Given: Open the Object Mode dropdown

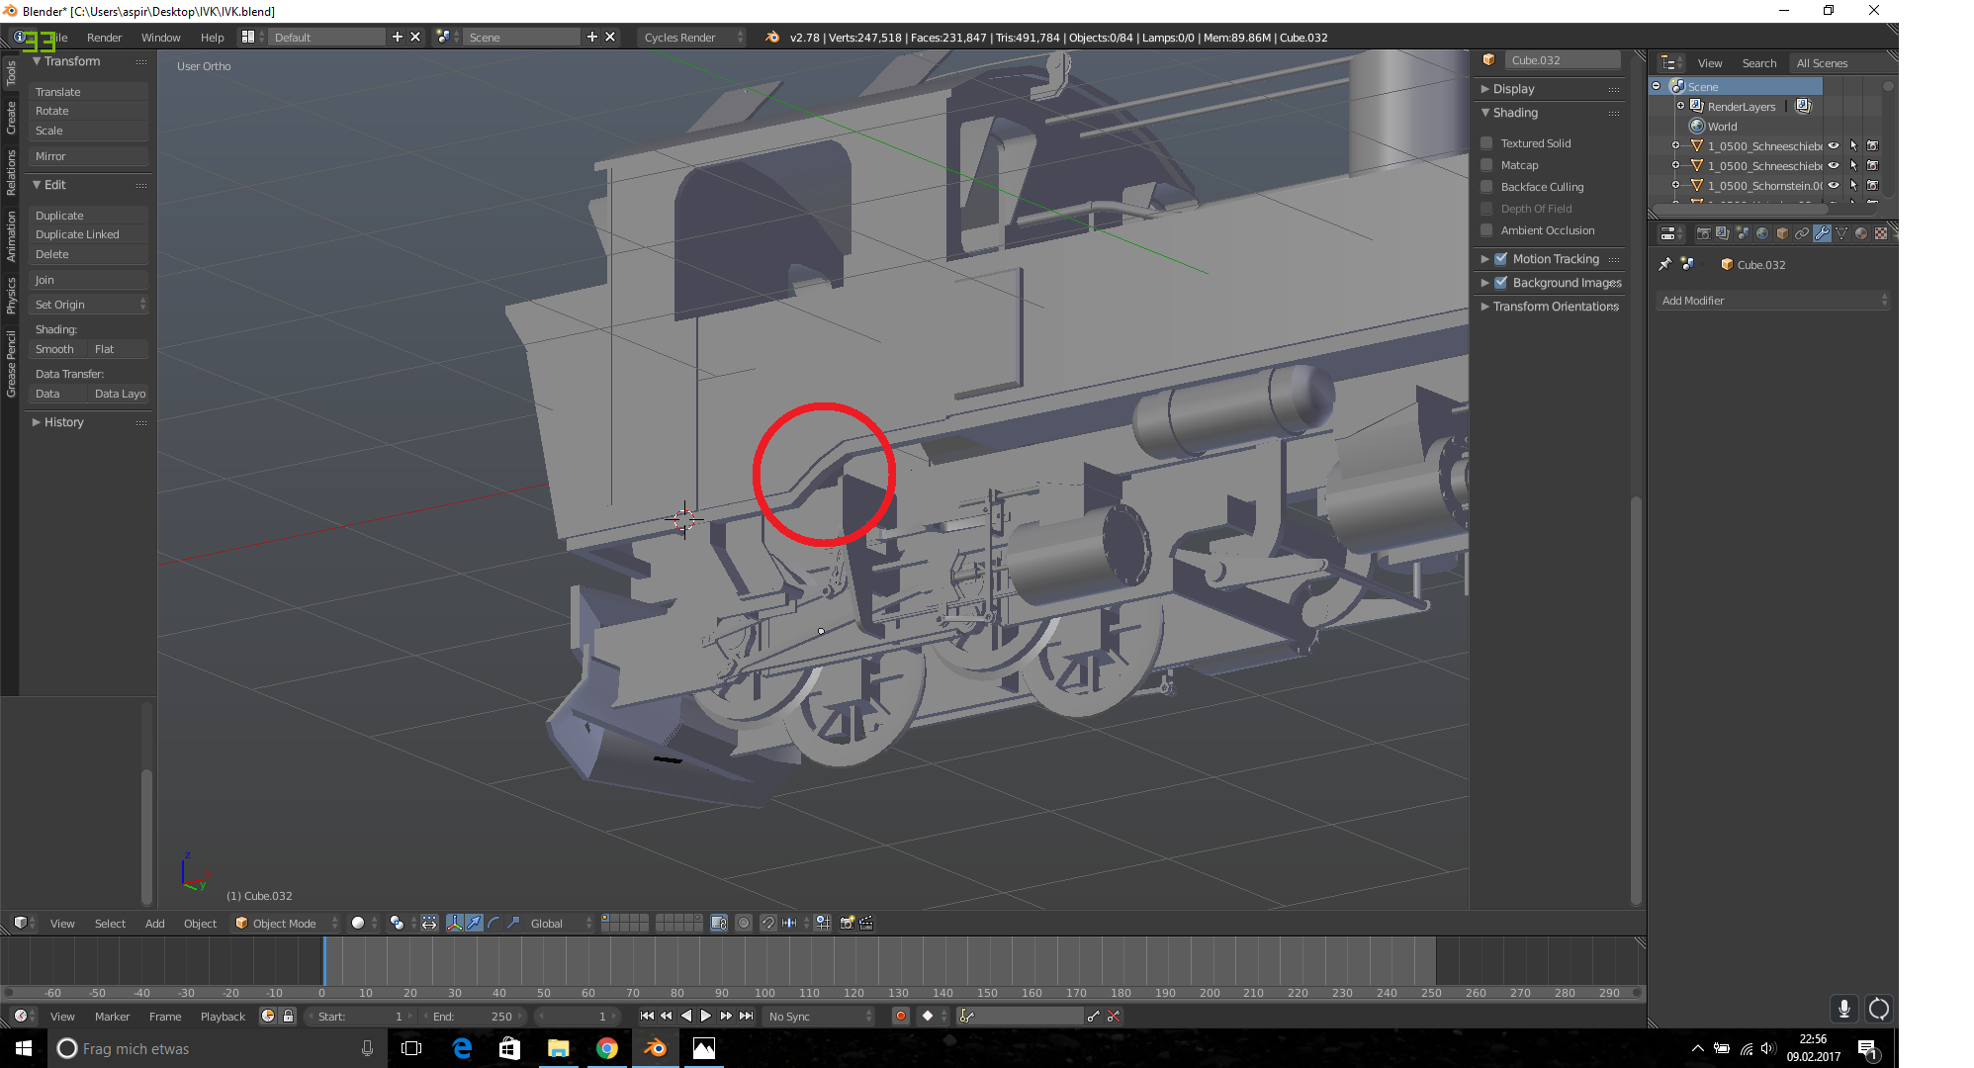Looking at the screenshot, I should click(285, 923).
